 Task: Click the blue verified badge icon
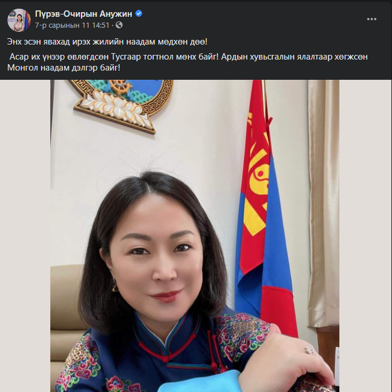tap(139, 13)
